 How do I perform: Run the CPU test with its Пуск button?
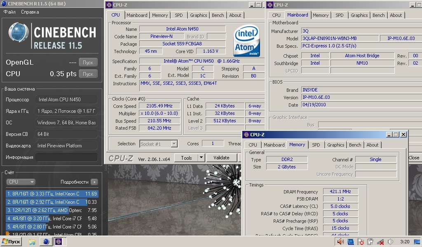(x=88, y=74)
